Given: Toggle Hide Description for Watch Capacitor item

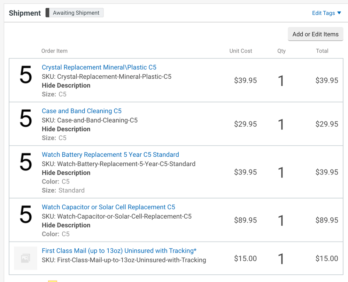Looking at the screenshot, I should tap(66, 225).
